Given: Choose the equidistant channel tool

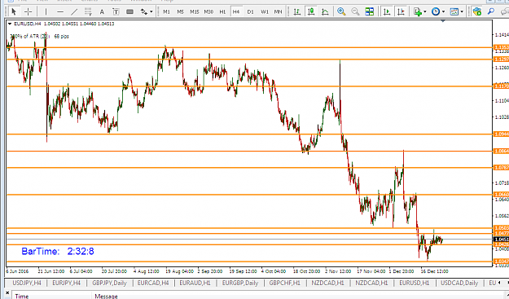Looking at the screenshot, I should point(88,11).
